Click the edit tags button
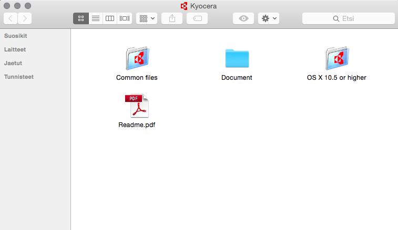398x230 pixels. click(x=197, y=18)
